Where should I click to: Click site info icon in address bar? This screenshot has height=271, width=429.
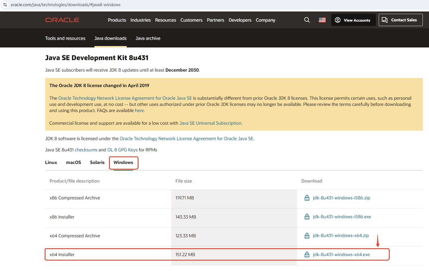tap(5, 5)
